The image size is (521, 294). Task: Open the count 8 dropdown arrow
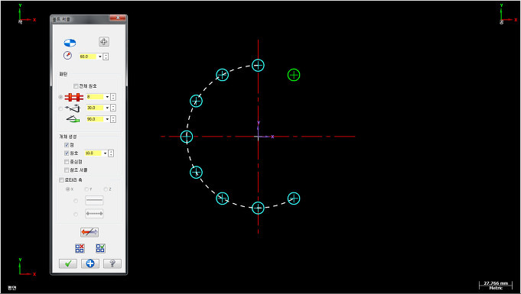click(107, 97)
